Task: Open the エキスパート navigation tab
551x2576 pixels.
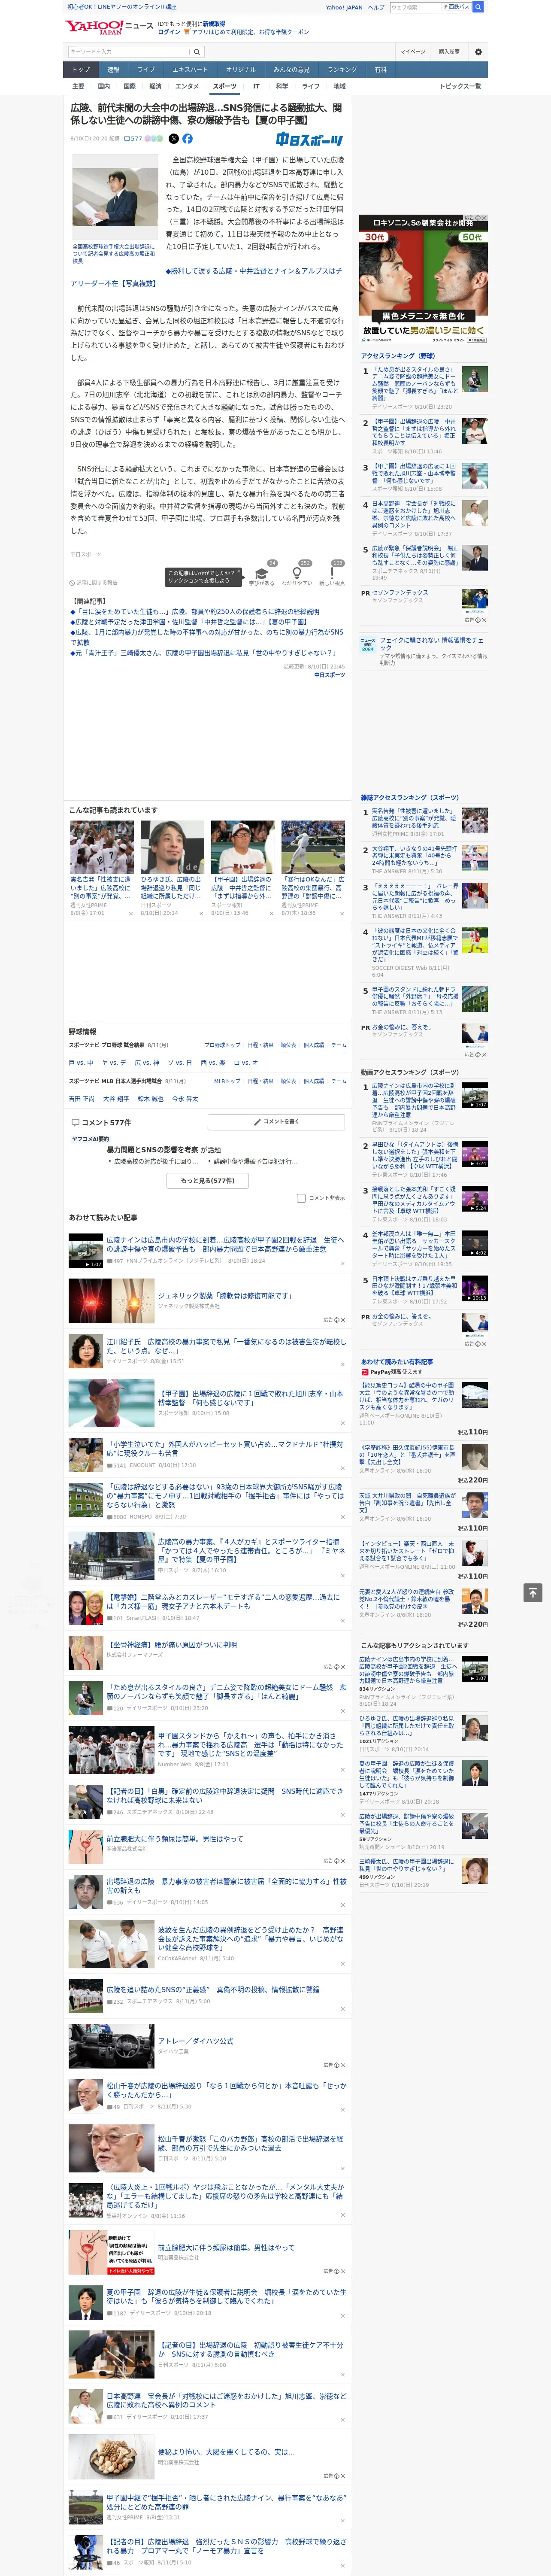Action: click(x=190, y=70)
